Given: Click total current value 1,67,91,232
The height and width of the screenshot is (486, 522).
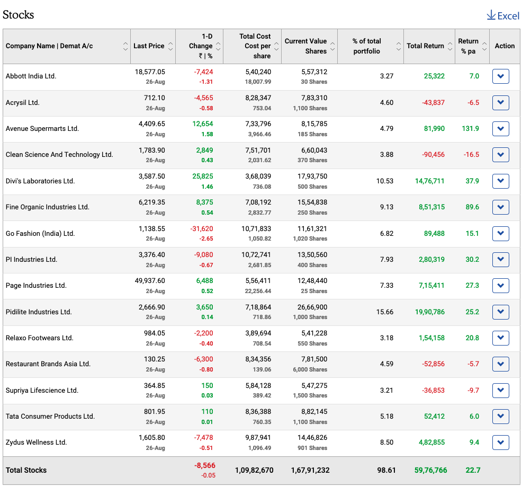Looking at the screenshot, I should point(310,470).
